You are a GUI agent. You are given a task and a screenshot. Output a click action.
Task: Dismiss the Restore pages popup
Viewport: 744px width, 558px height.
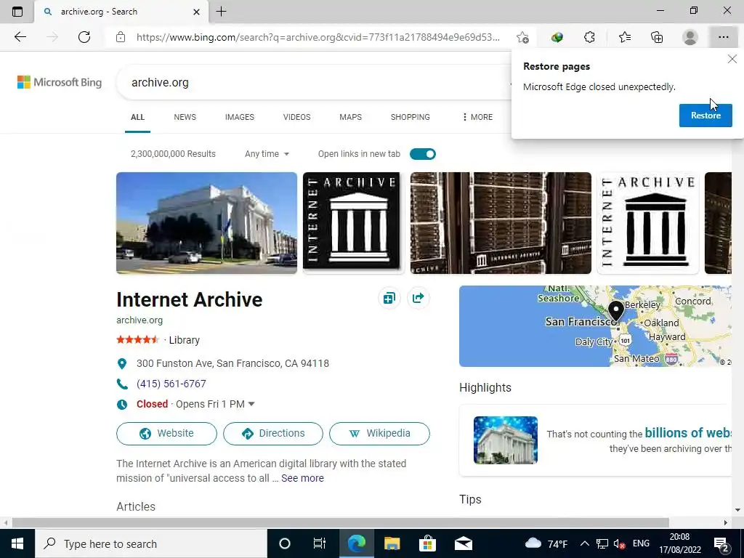732,59
